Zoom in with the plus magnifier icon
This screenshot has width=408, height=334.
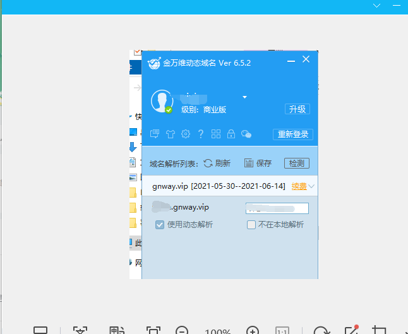(253, 330)
